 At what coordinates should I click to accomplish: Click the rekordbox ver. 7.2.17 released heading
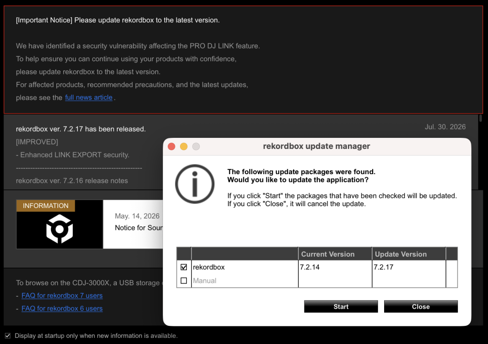coord(81,129)
